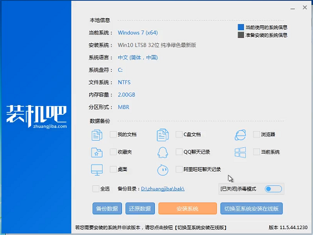The height and width of the screenshot is (235, 313).
Task: Check the 浏览器 checkbox
Action: [256, 134]
